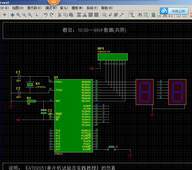Click the AT89C51 part name text
This screenshot has height=170, width=192.
tap(59, 154)
